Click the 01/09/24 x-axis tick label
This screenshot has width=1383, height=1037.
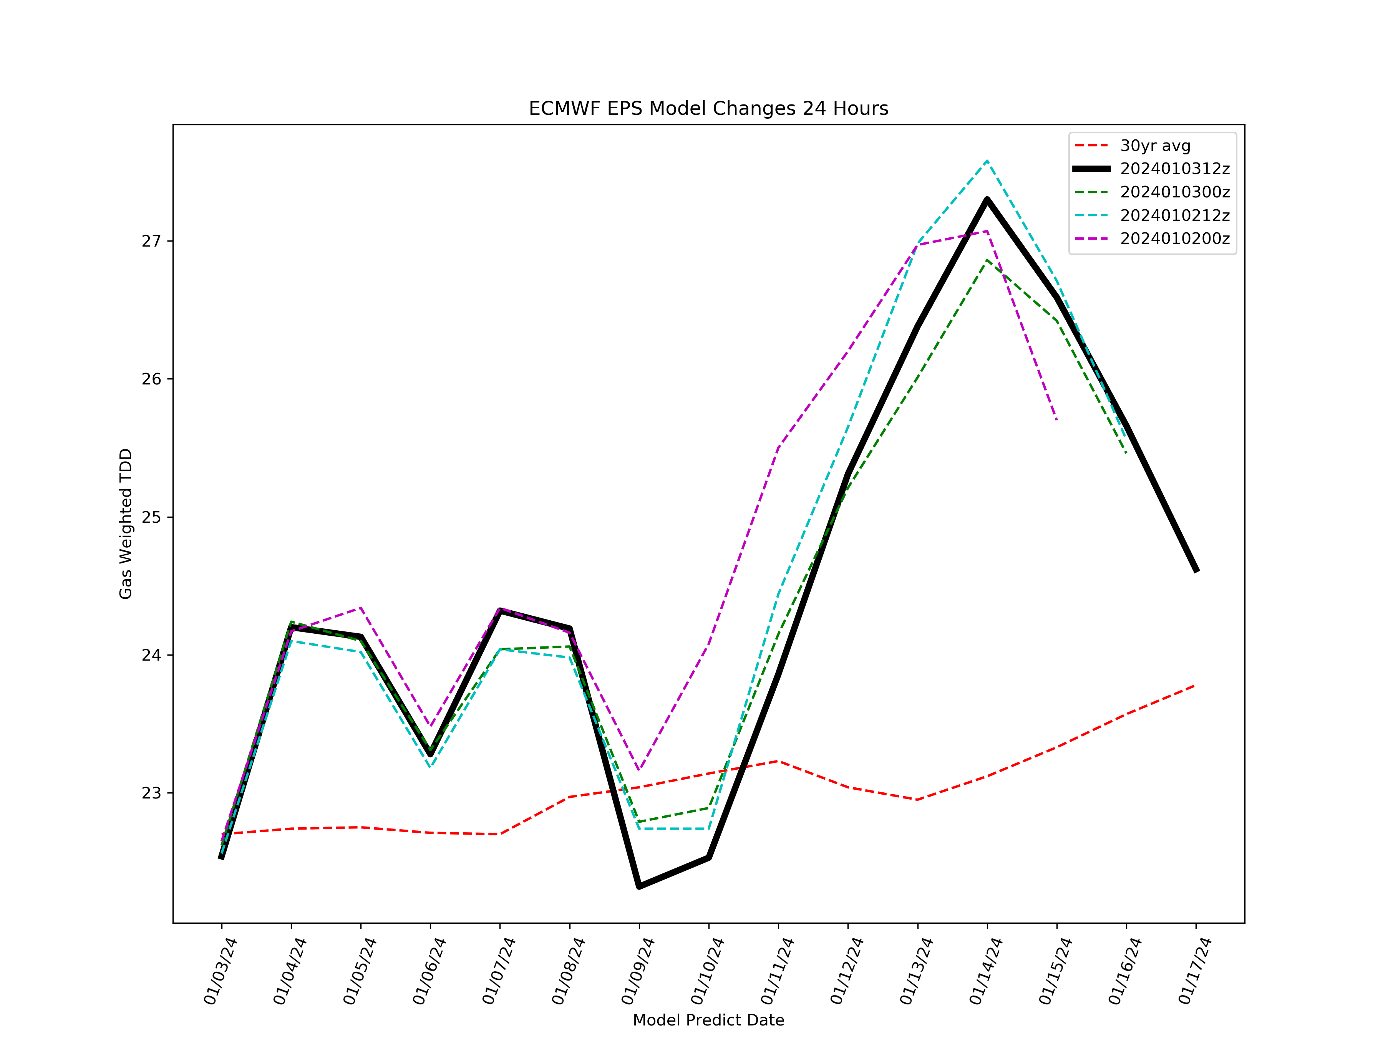coord(638,971)
